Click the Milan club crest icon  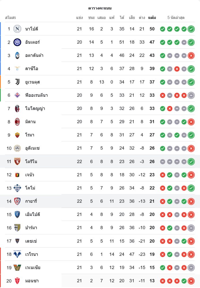click(17, 122)
